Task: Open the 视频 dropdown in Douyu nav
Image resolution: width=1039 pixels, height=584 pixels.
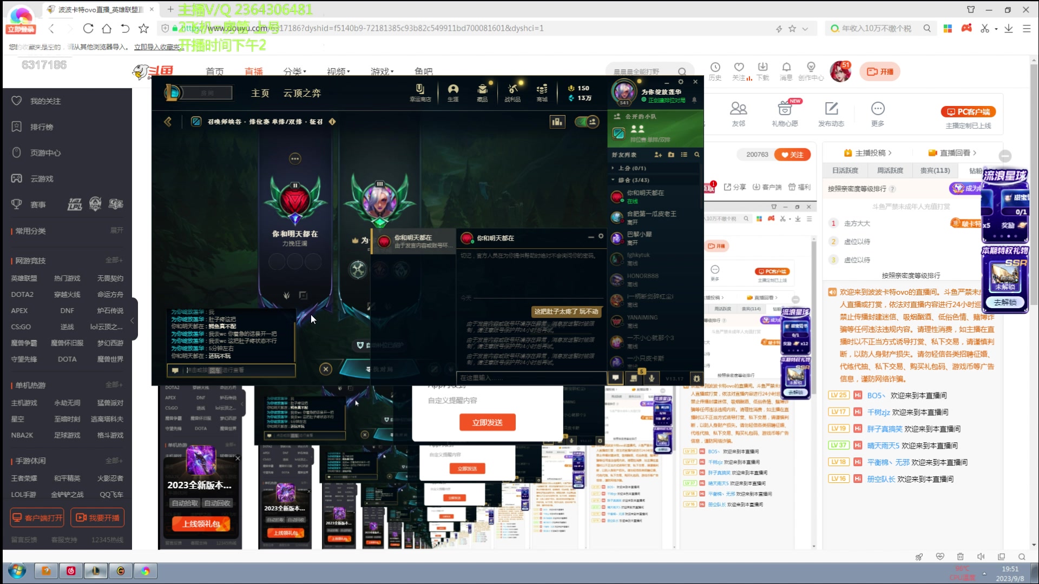Action: pyautogui.click(x=338, y=71)
